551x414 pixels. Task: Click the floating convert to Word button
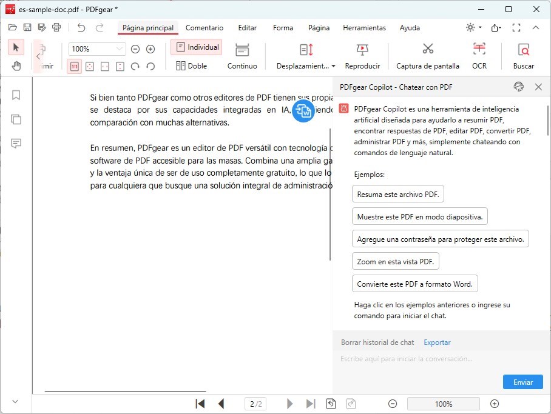pos(303,112)
